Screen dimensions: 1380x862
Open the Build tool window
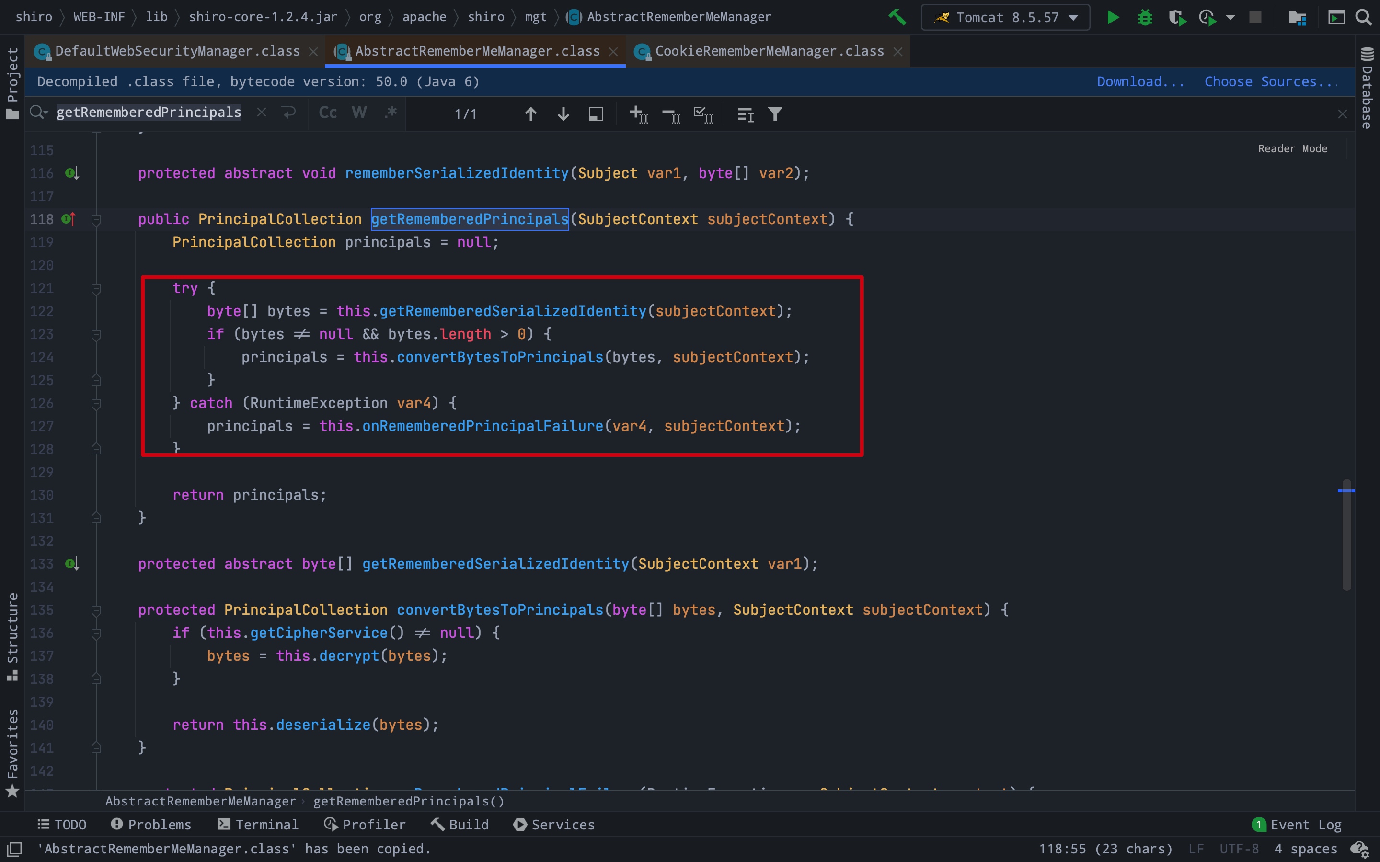click(460, 824)
